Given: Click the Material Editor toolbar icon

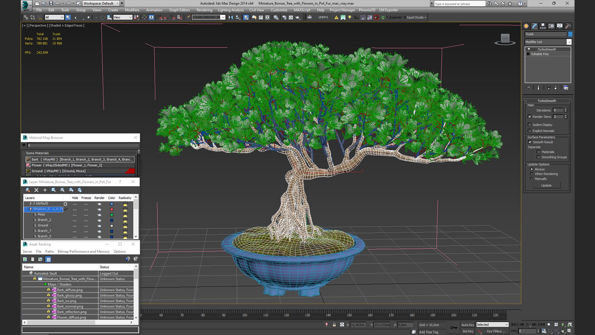Looking at the screenshot, I should [x=276, y=17].
